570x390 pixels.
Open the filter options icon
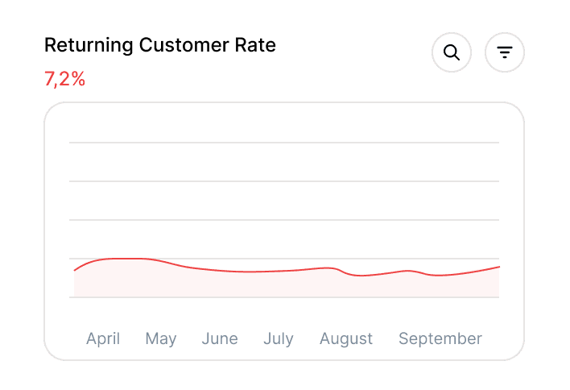coord(505,52)
